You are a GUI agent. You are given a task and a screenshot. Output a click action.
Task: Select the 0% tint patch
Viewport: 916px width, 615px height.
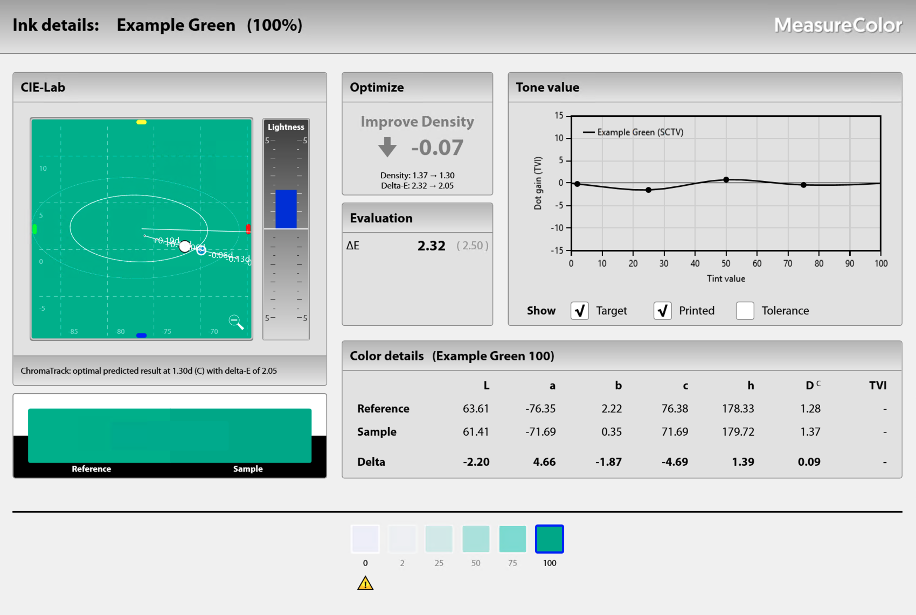pos(365,539)
